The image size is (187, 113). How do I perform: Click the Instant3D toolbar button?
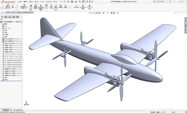point(76,7)
